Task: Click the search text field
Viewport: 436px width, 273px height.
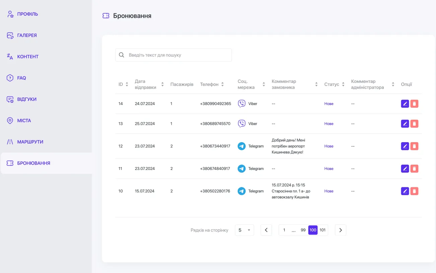Action: tap(173, 55)
